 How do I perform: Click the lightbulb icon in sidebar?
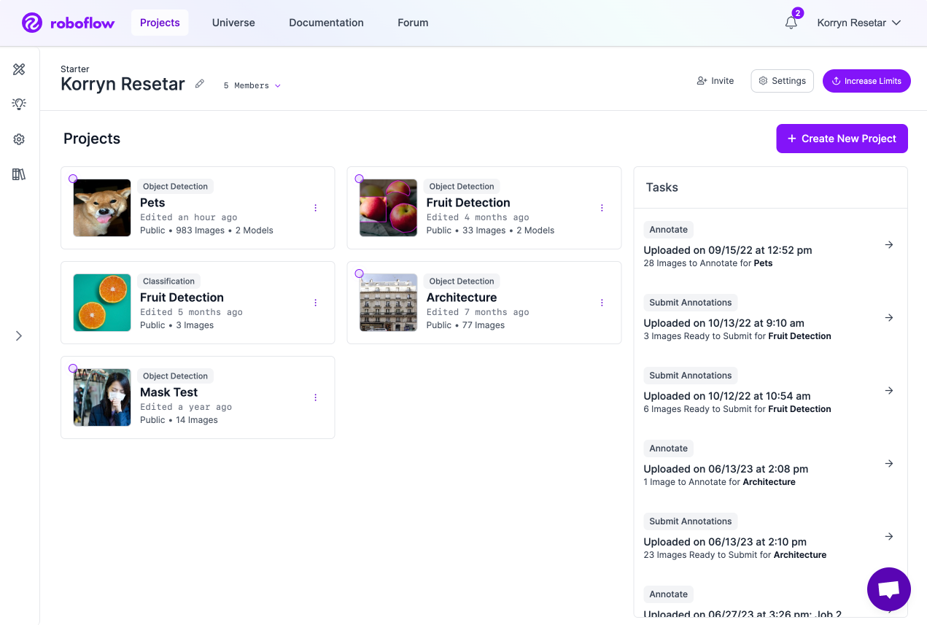(19, 104)
